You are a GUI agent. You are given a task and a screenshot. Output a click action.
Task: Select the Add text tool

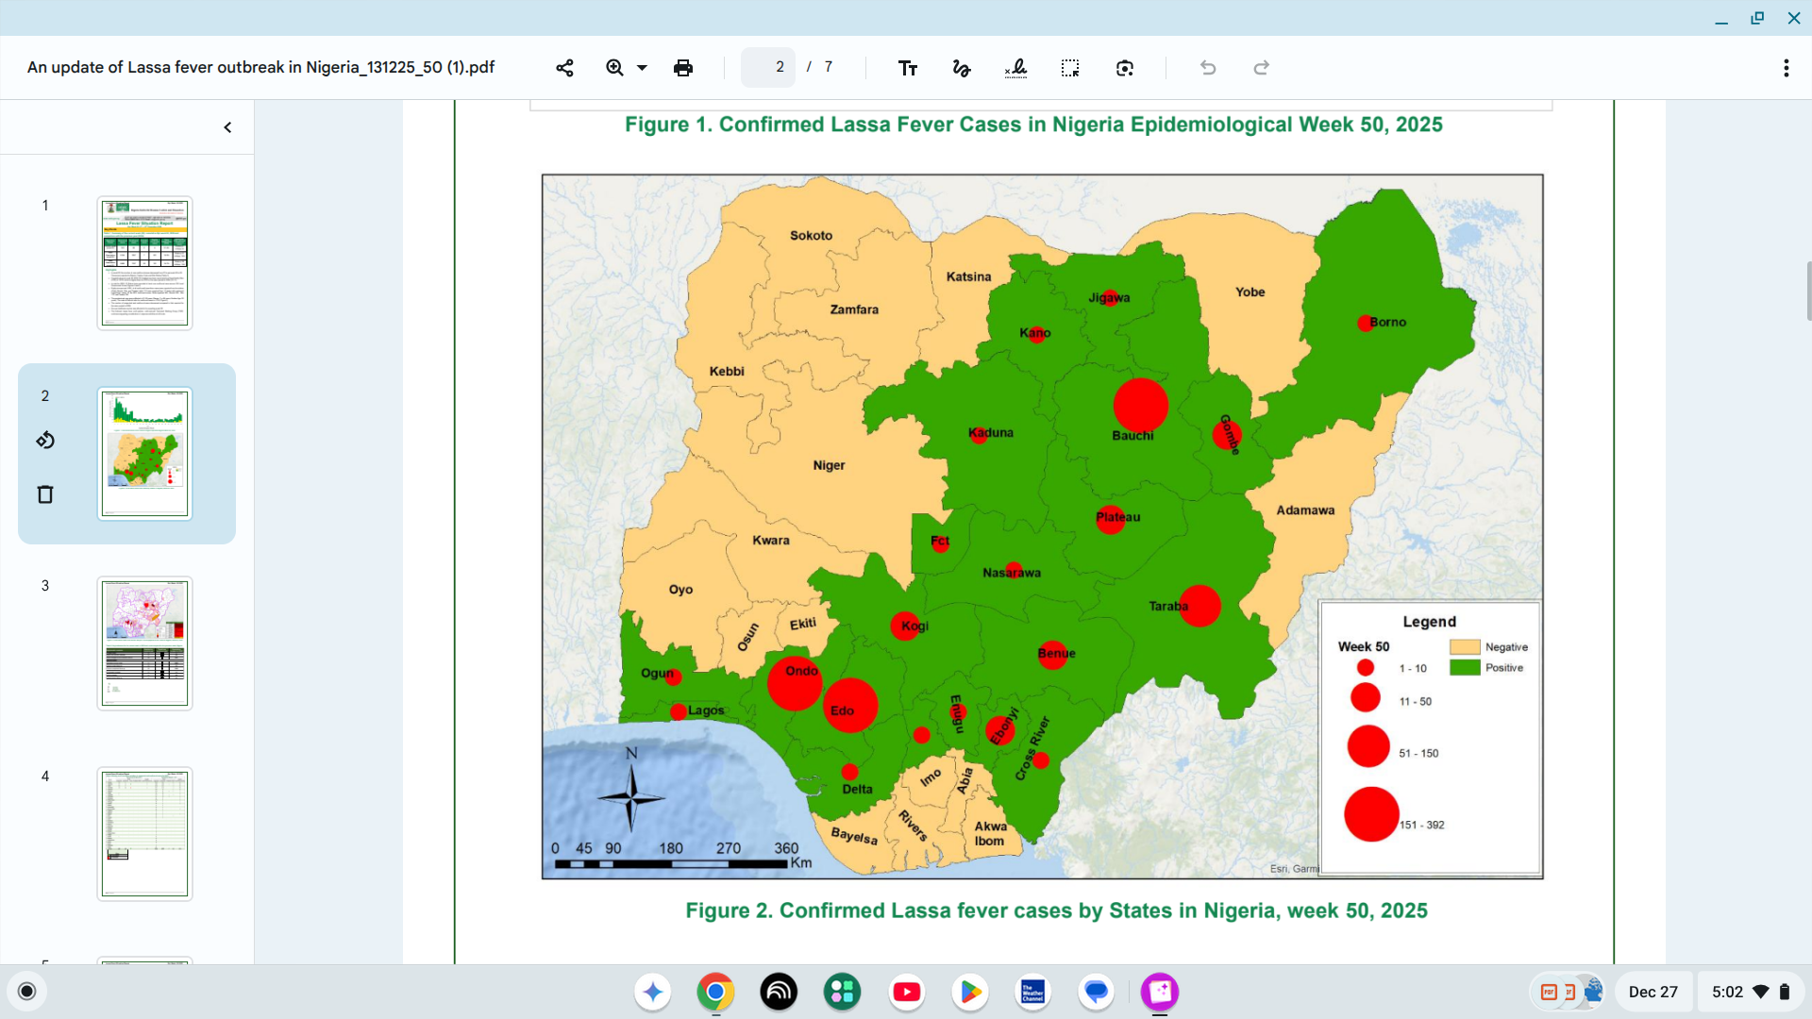pyautogui.click(x=907, y=68)
